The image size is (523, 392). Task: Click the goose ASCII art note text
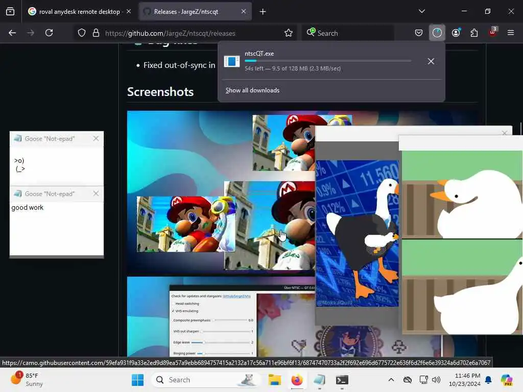pos(19,165)
